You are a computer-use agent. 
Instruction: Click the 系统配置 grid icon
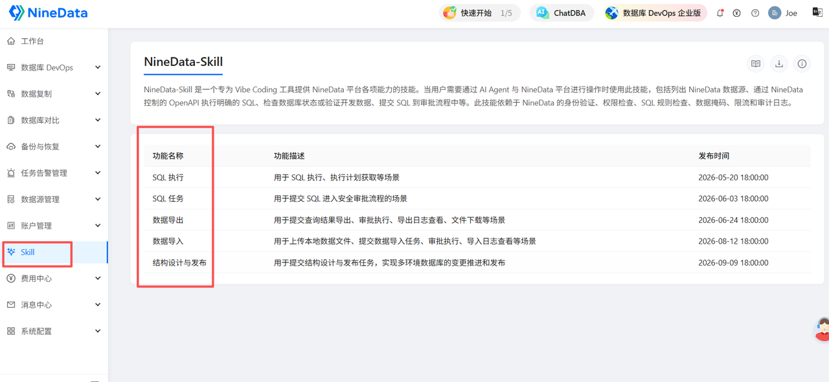pos(11,331)
